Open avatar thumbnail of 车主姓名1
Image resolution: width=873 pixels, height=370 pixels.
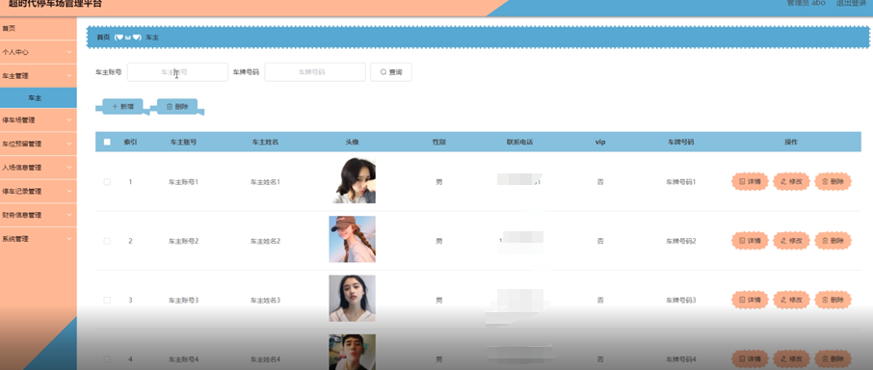coord(352,180)
